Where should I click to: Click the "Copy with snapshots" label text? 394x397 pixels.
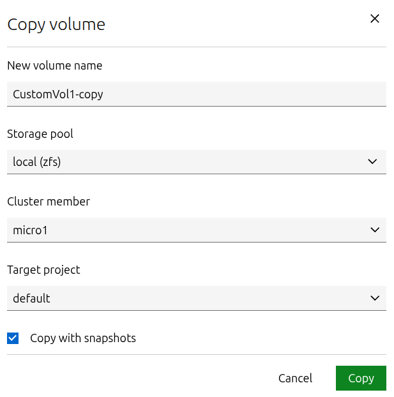click(x=83, y=338)
